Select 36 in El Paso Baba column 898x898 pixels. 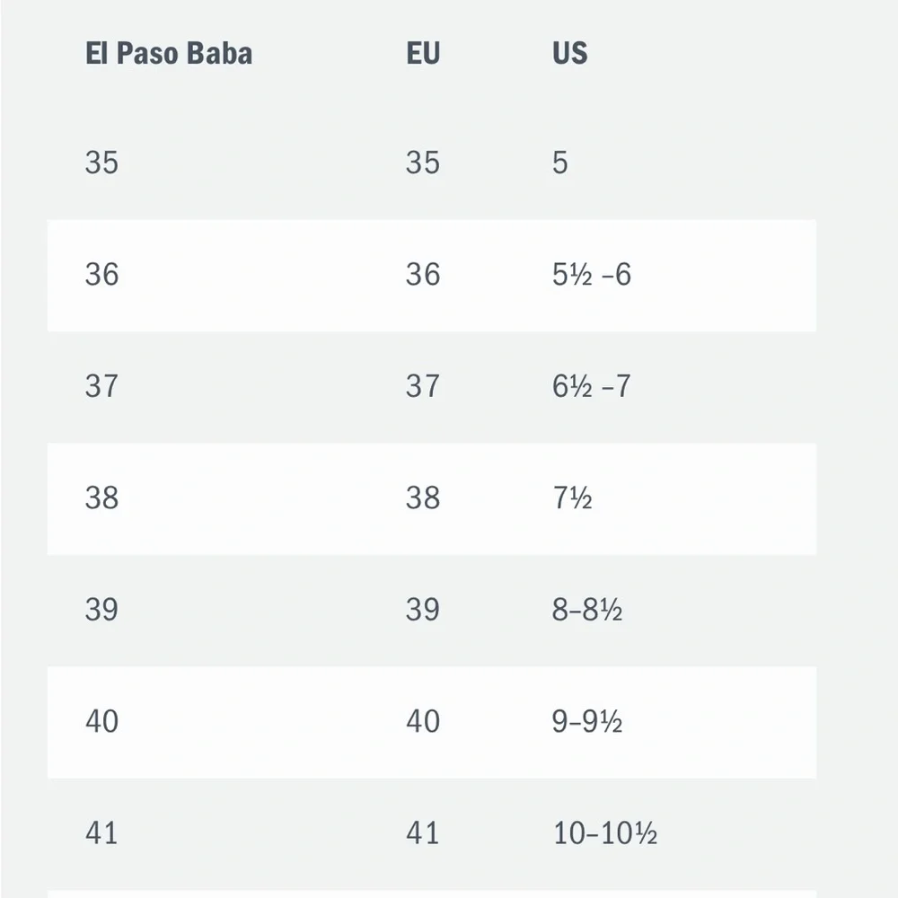(101, 275)
